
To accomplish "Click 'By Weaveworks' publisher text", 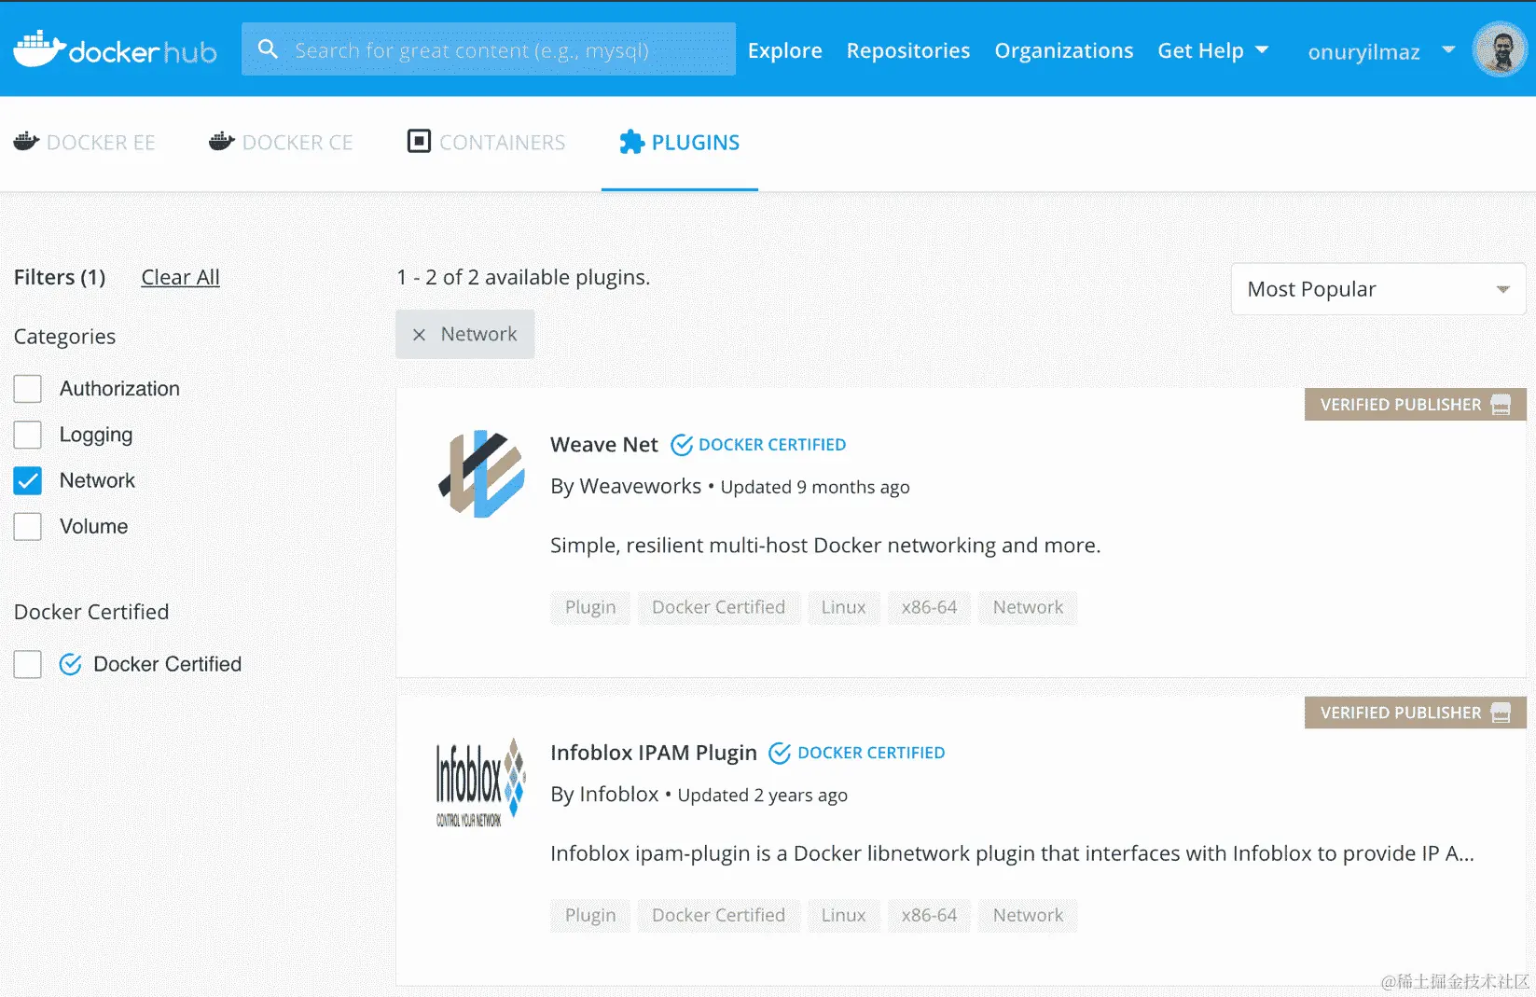I will coord(626,486).
